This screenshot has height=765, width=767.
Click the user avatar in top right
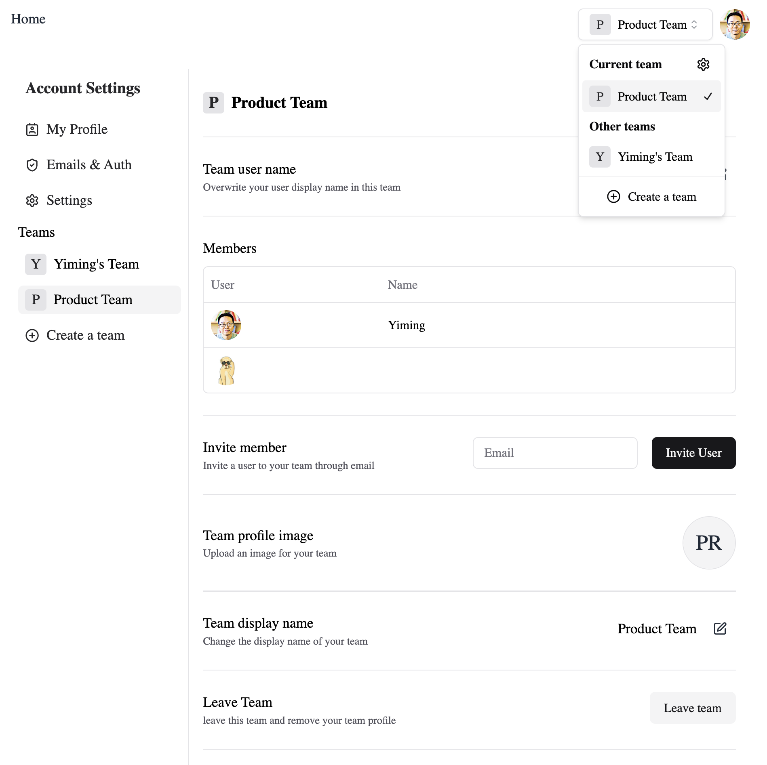[734, 24]
